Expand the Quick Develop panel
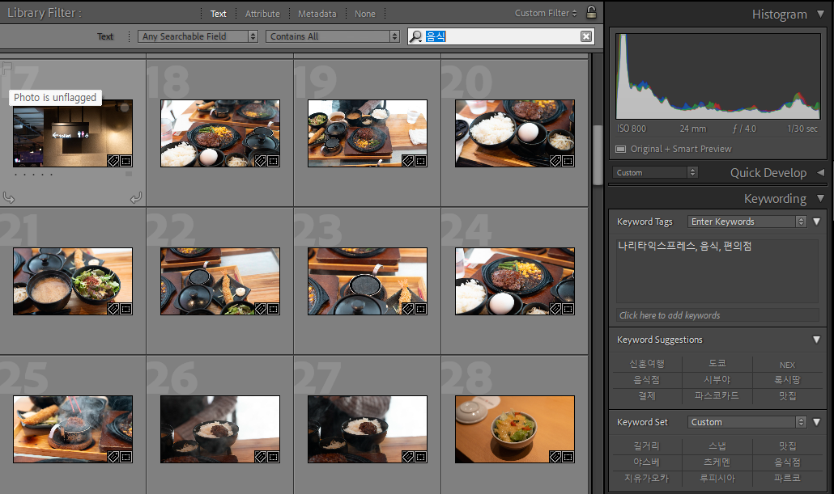 821,173
